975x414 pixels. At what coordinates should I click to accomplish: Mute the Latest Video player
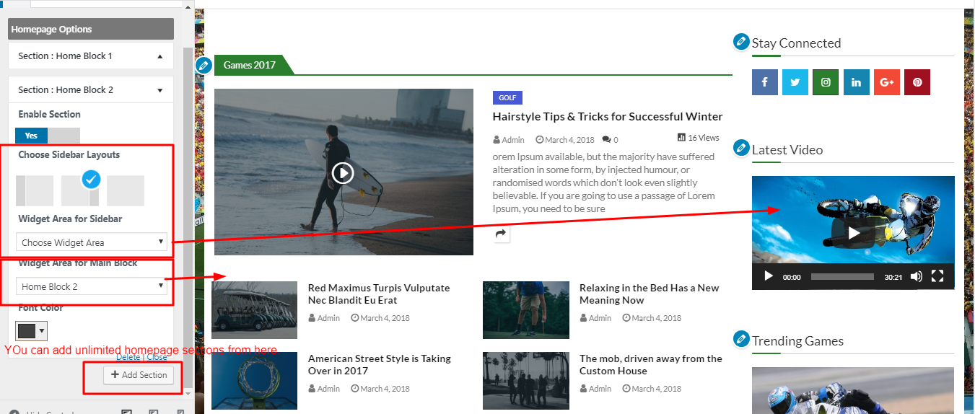916,276
